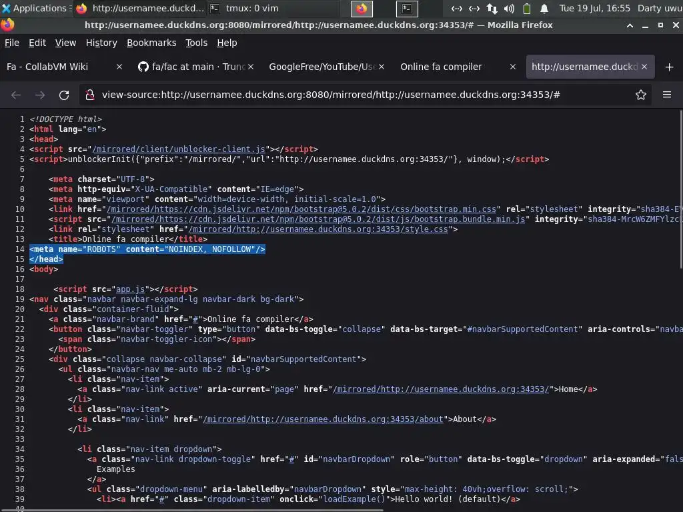The image size is (683, 512).
Task: Switch to the Firefox taskbar window entry
Action: pyautogui.click(x=140, y=8)
